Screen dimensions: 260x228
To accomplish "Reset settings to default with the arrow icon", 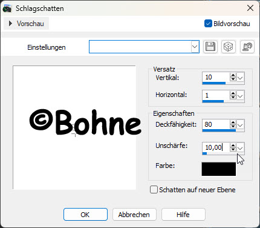I will (247, 47).
